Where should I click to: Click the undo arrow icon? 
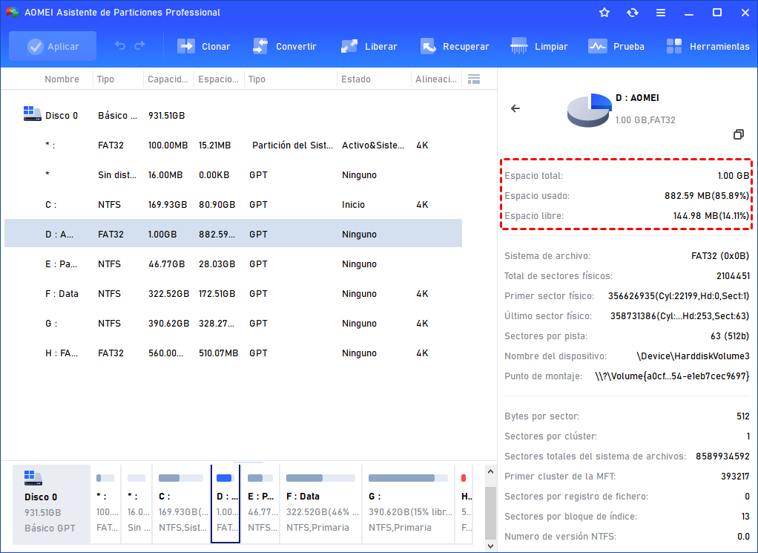[120, 46]
